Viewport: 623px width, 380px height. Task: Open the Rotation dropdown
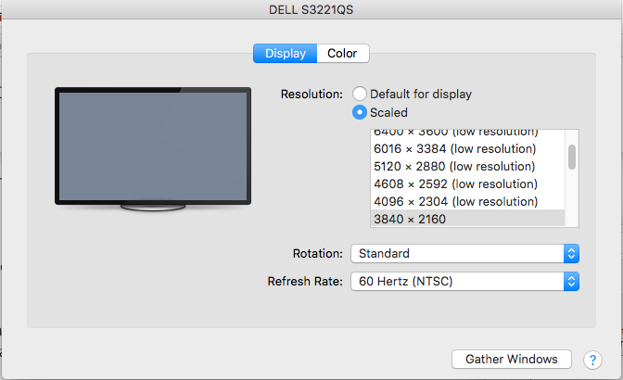click(464, 253)
